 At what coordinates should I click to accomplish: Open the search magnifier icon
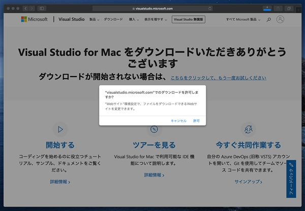click(268, 20)
